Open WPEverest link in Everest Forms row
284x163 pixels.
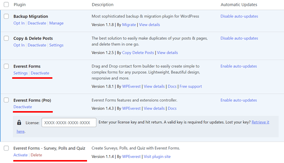131,86
